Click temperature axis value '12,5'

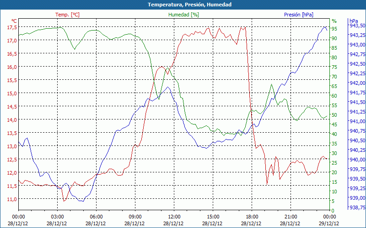(12, 159)
